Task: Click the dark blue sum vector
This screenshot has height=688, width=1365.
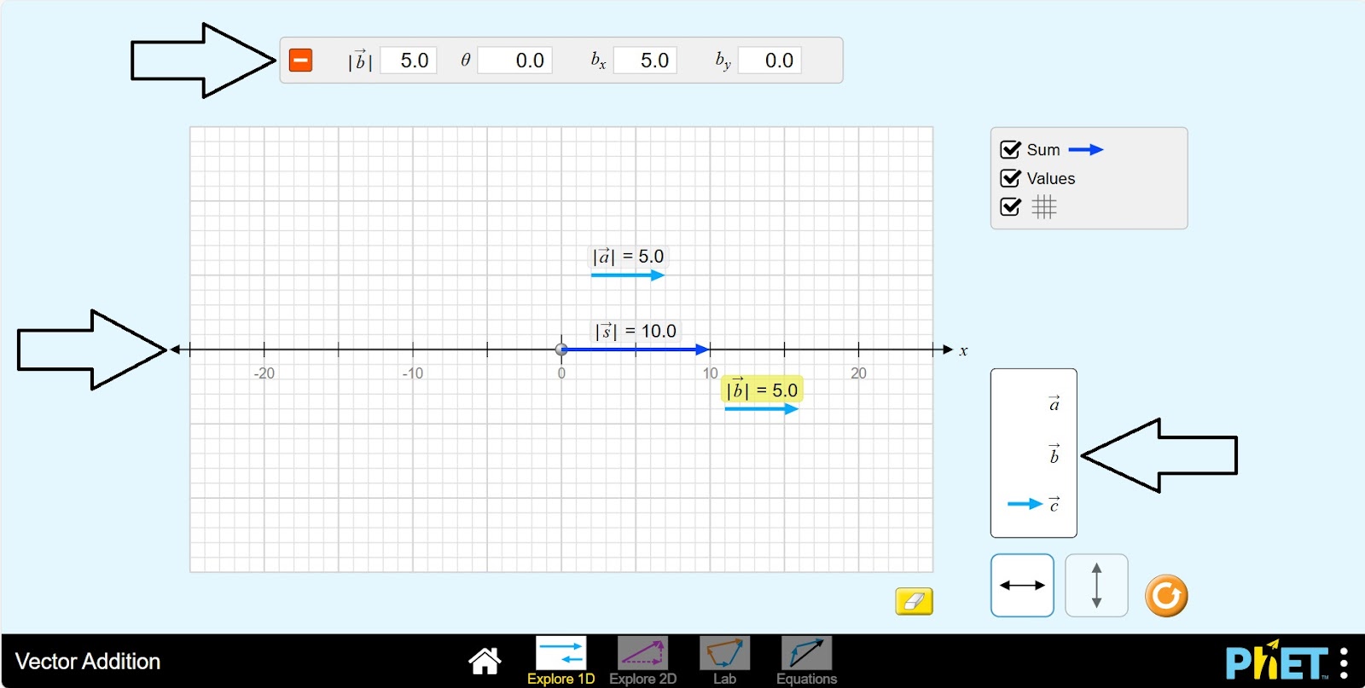Action: click(636, 350)
